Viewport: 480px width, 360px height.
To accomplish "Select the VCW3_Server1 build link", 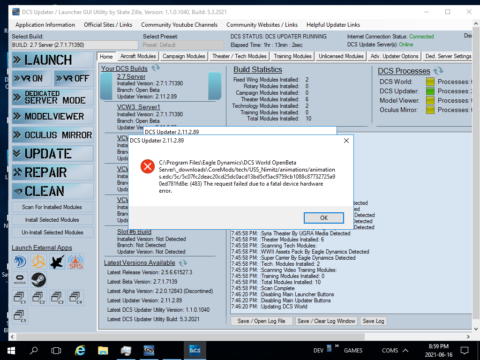I will pyautogui.click(x=139, y=107).
